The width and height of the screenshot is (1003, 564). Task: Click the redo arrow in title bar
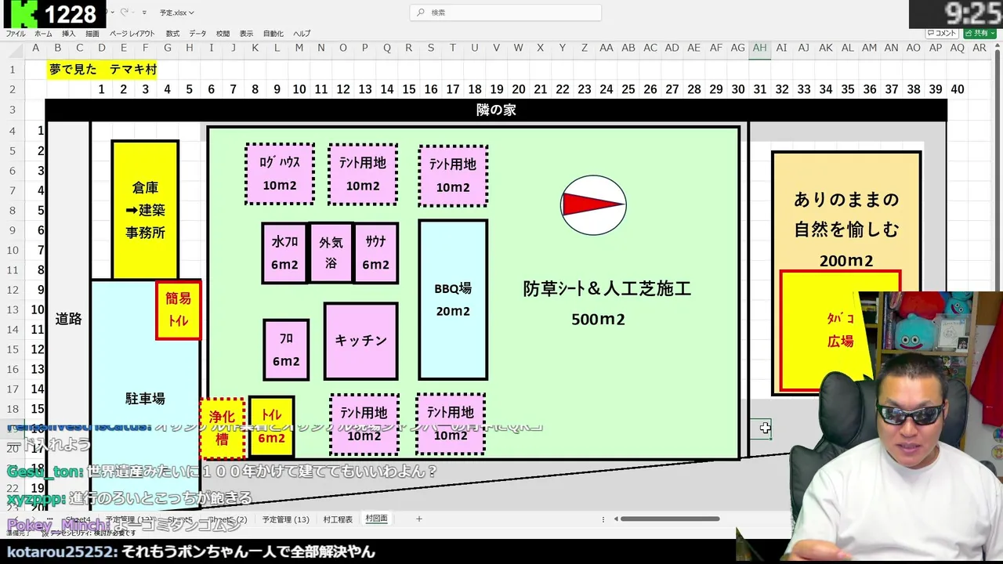coord(125,13)
